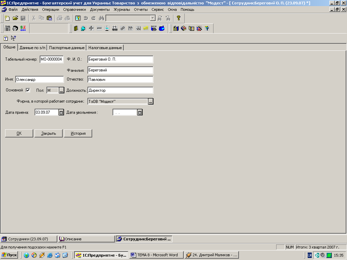Viewport: 347px width, 260px height.
Task: Open the Справочники menu
Action: (75, 9)
